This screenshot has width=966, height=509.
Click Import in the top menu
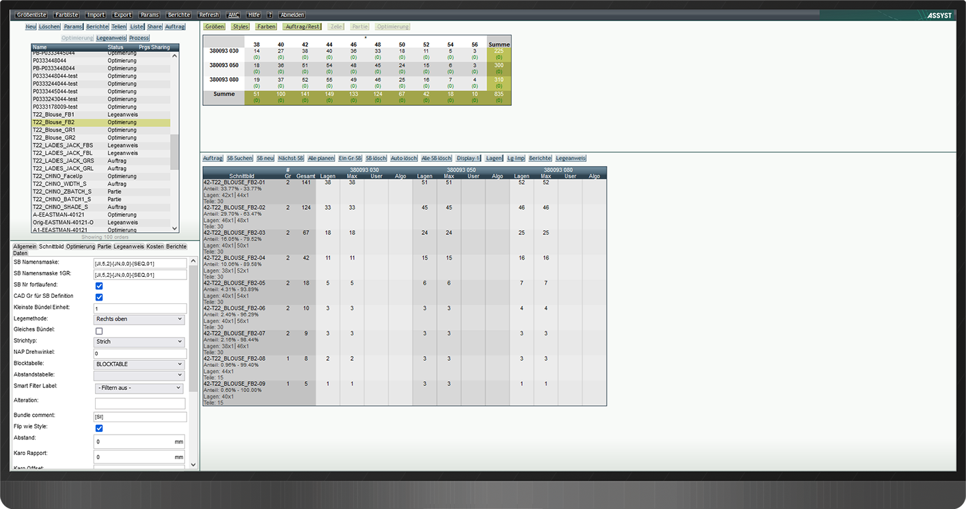(x=96, y=14)
